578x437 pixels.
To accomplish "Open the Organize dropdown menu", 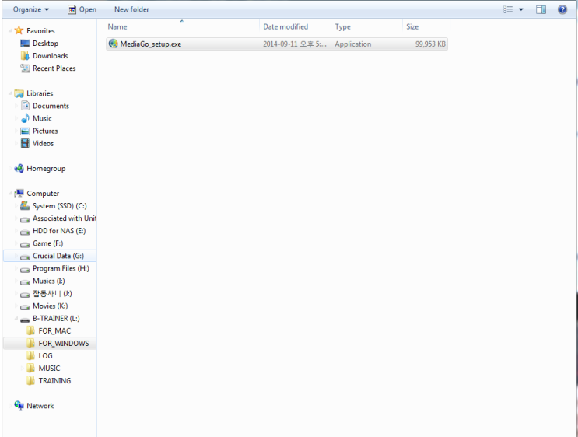I will pyautogui.click(x=31, y=9).
